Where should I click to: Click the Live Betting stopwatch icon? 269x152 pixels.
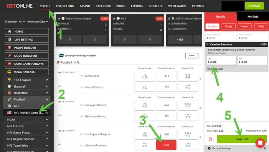(10, 39)
